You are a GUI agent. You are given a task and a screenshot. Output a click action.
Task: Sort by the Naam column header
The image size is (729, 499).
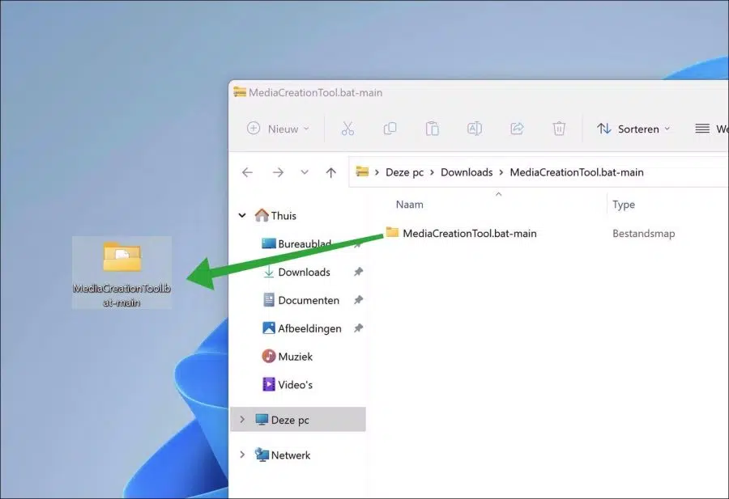pos(410,205)
